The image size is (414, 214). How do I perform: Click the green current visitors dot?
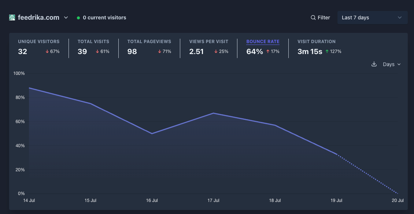78,18
